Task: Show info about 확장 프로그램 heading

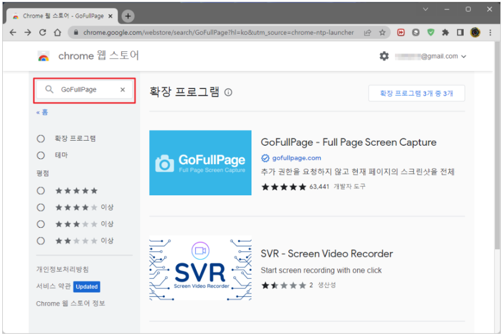Action: [228, 93]
